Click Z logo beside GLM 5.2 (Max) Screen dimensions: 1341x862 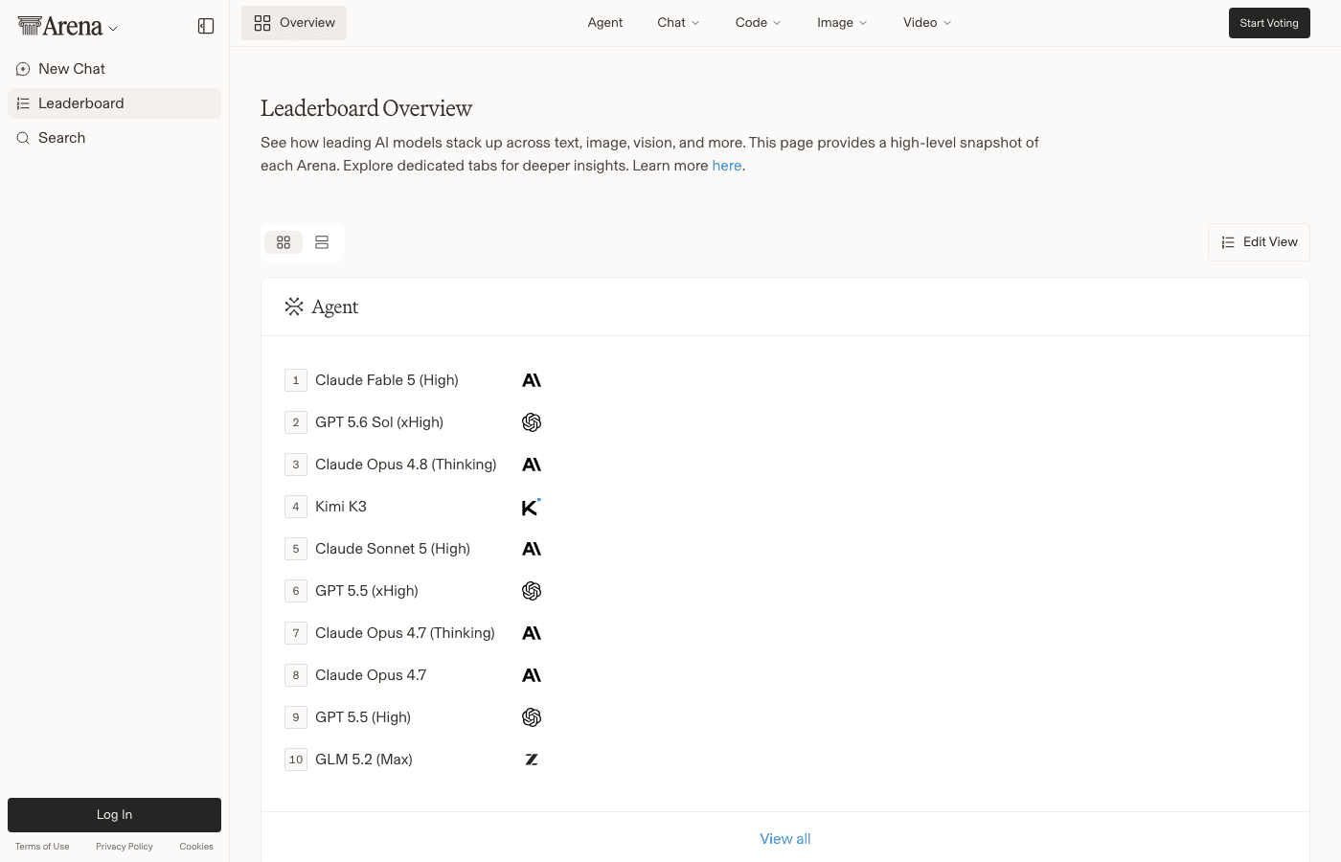click(x=532, y=760)
